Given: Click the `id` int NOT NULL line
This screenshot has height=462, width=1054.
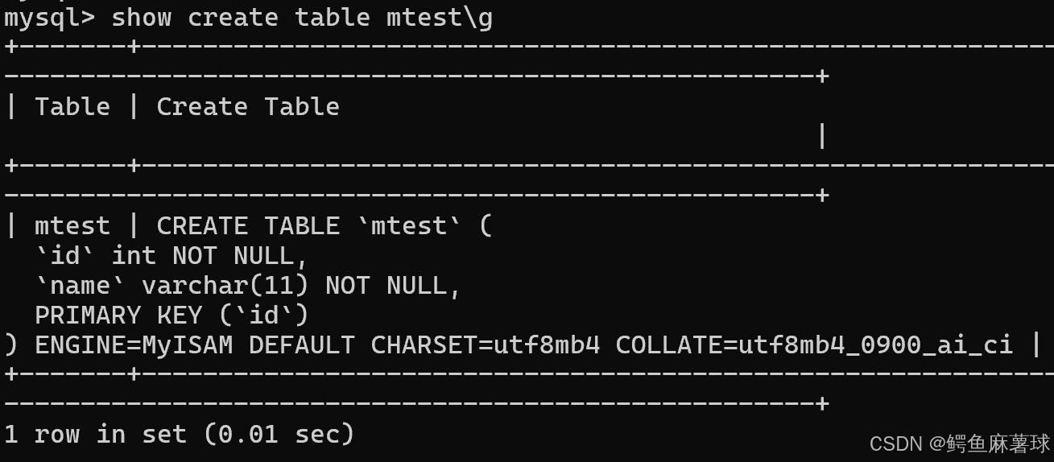Looking at the screenshot, I should pyautogui.click(x=172, y=256).
